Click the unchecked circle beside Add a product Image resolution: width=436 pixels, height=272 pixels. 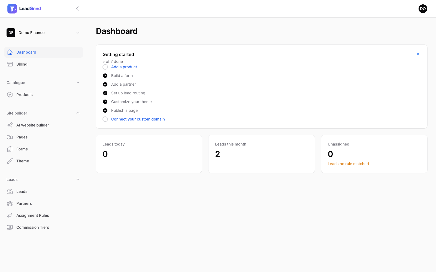point(105,67)
